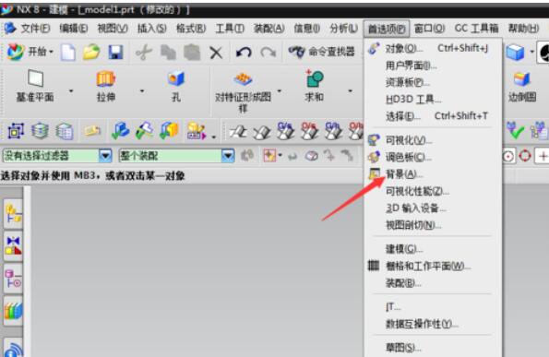Save the part with the floppy disk icon
This screenshot has height=357, width=549.
point(115,53)
